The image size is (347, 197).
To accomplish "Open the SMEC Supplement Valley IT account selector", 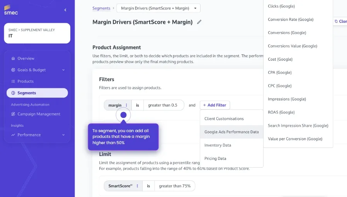I will [37, 33].
